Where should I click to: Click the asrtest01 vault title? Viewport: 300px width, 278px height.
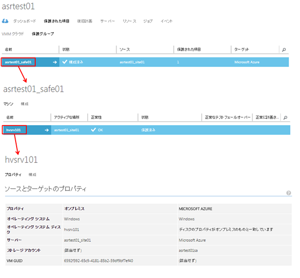pyautogui.click(x=18, y=7)
